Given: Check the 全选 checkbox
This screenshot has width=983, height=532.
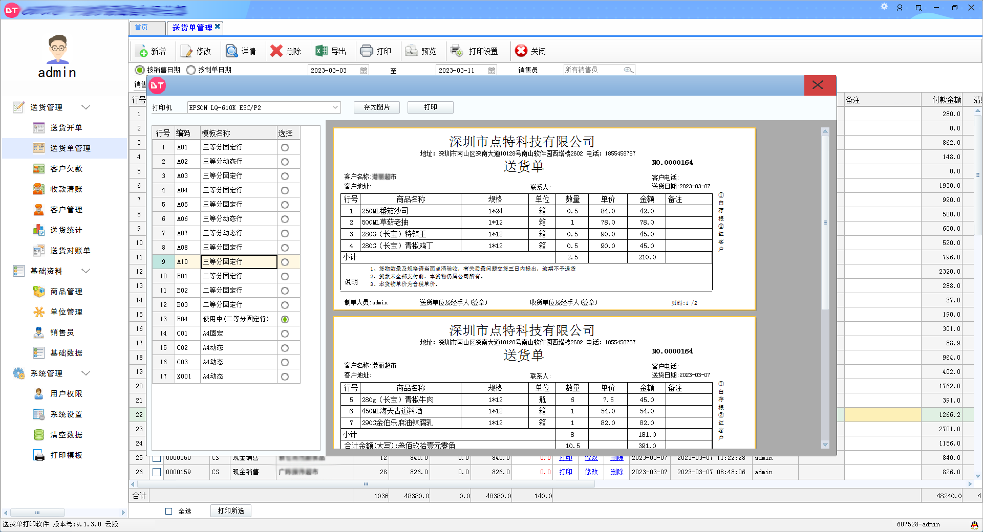Looking at the screenshot, I should [x=168, y=511].
